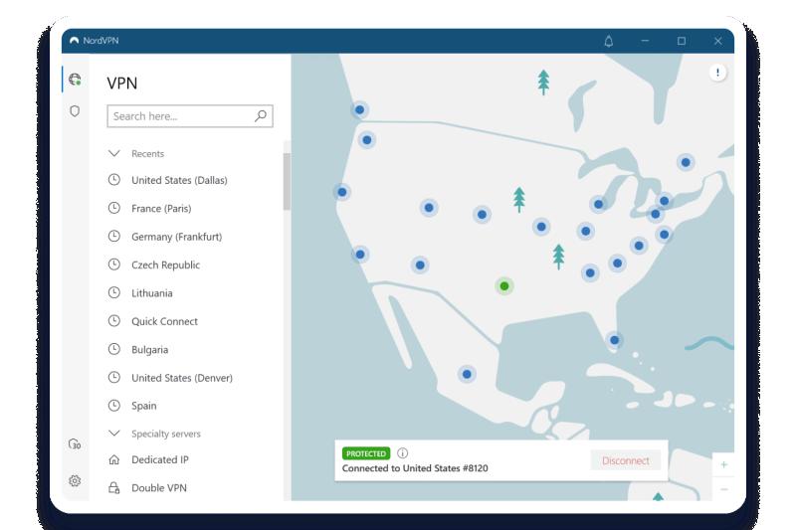Click the NordVPN logo in title bar
The height and width of the screenshot is (530, 796).
74,41
